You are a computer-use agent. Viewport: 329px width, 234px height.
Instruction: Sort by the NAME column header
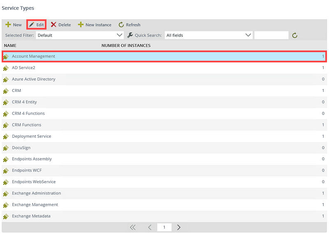click(x=10, y=46)
